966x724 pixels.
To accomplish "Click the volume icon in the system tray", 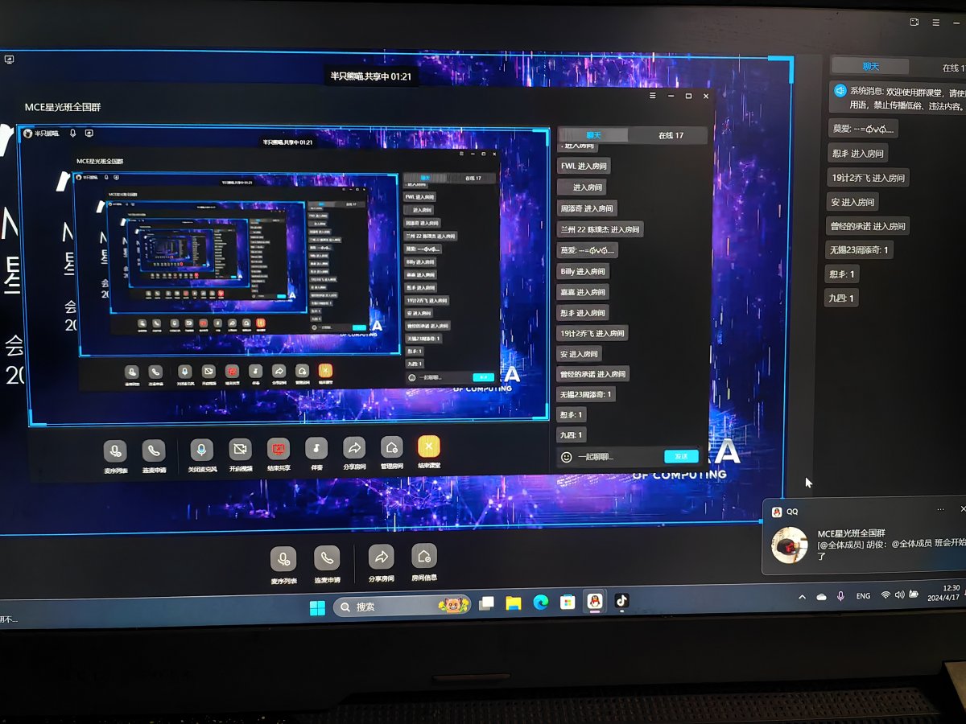I will (x=900, y=595).
